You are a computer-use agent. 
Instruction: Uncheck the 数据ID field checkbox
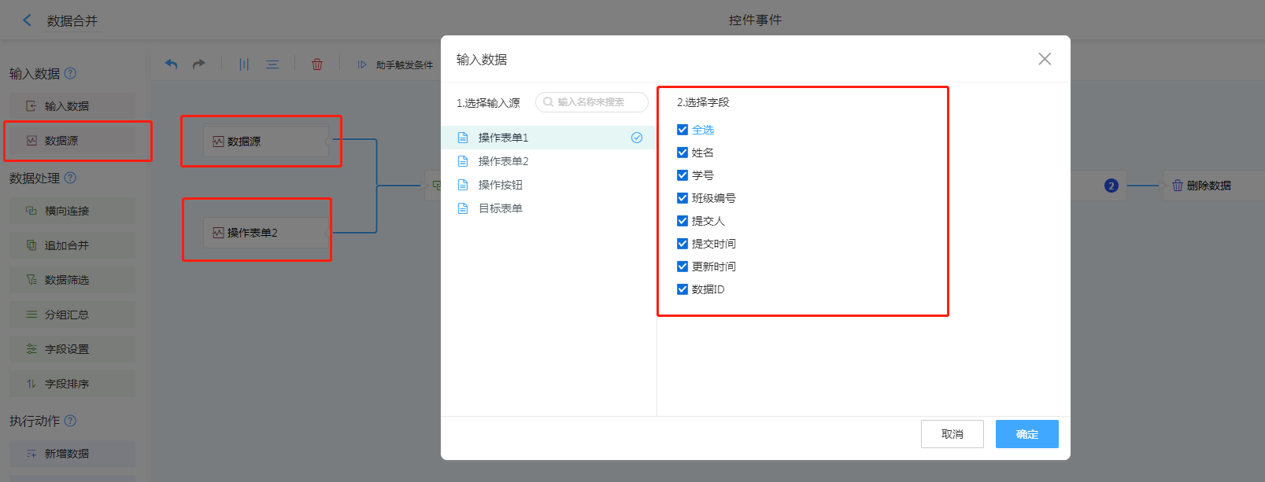pos(682,289)
